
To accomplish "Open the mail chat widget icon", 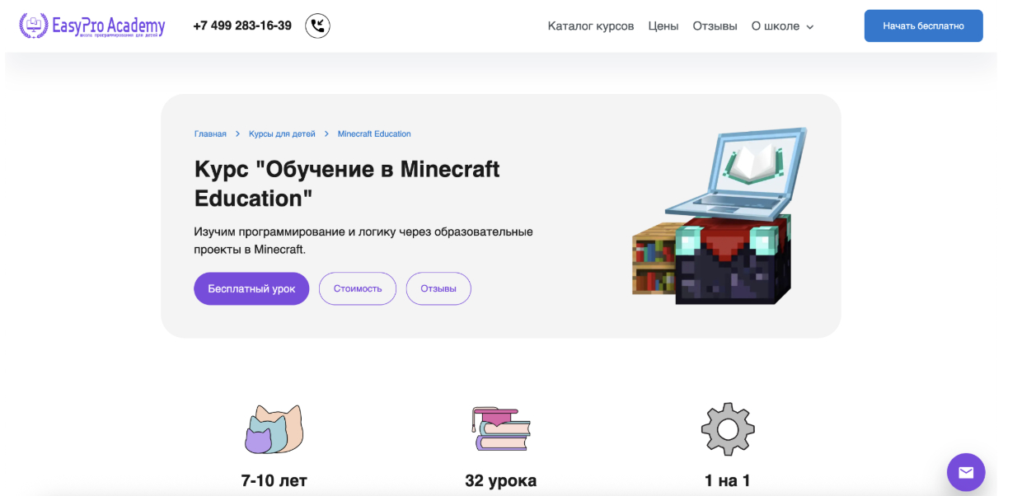I will pyautogui.click(x=966, y=472).
